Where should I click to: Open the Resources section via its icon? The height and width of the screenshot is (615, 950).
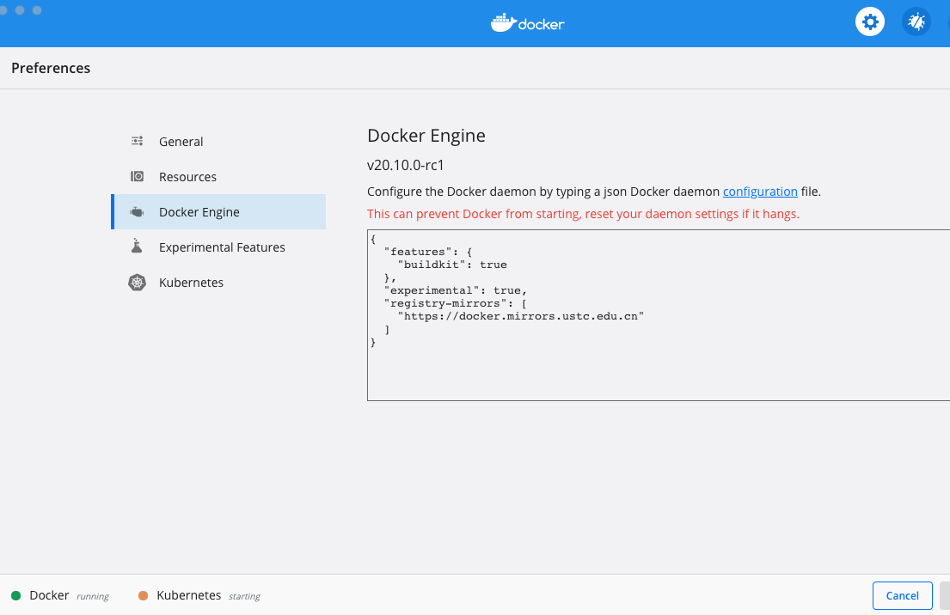point(137,176)
